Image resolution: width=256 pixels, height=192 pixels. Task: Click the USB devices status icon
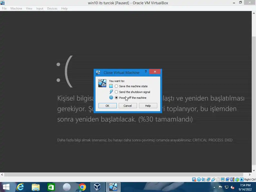(213, 179)
